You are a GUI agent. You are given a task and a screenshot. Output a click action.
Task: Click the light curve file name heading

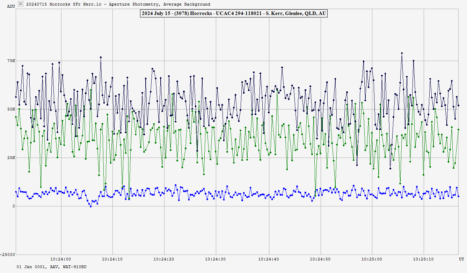(118, 4)
